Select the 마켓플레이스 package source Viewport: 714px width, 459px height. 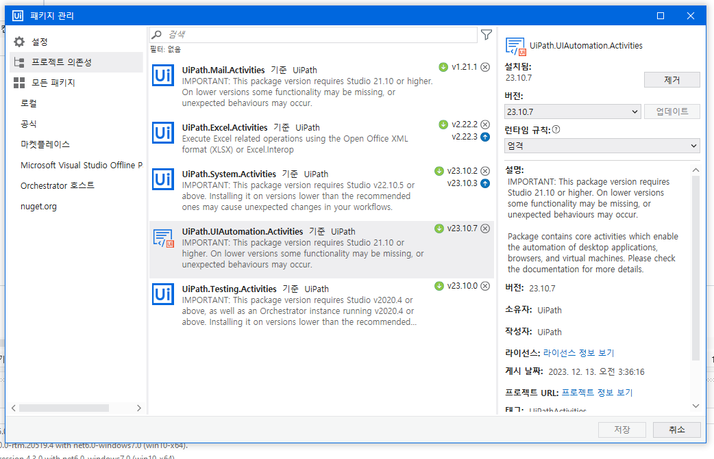tap(45, 144)
